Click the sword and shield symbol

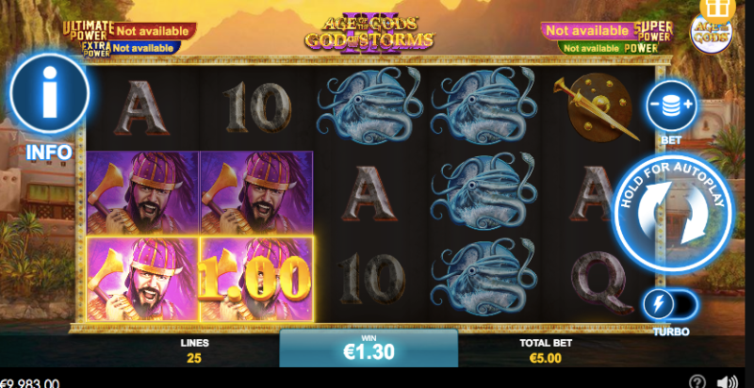(x=597, y=108)
